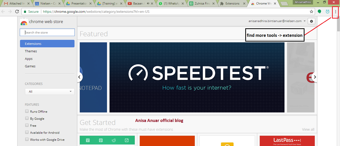The width and height of the screenshot is (340, 146).
Task: Show next featured banner with right arrow
Action: tap(315, 77)
